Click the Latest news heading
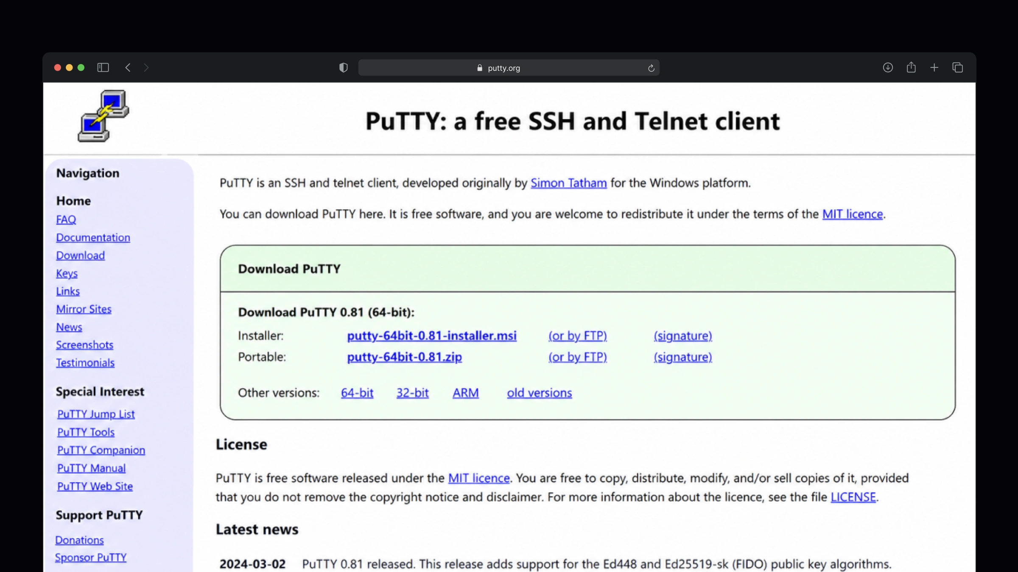Image resolution: width=1018 pixels, height=572 pixels. point(257,529)
